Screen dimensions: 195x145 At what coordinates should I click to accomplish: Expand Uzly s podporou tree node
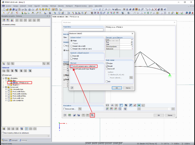click(6, 101)
